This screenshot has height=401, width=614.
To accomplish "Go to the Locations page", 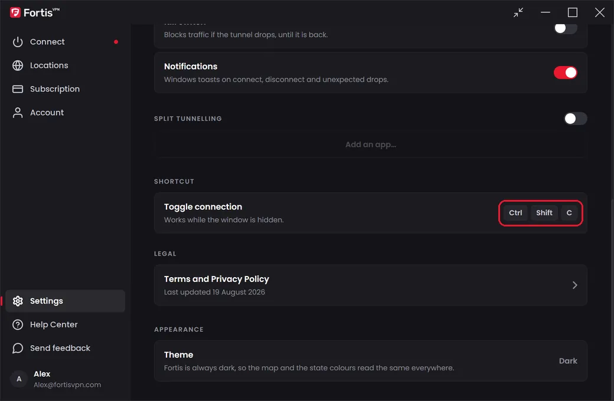I will (x=65, y=65).
